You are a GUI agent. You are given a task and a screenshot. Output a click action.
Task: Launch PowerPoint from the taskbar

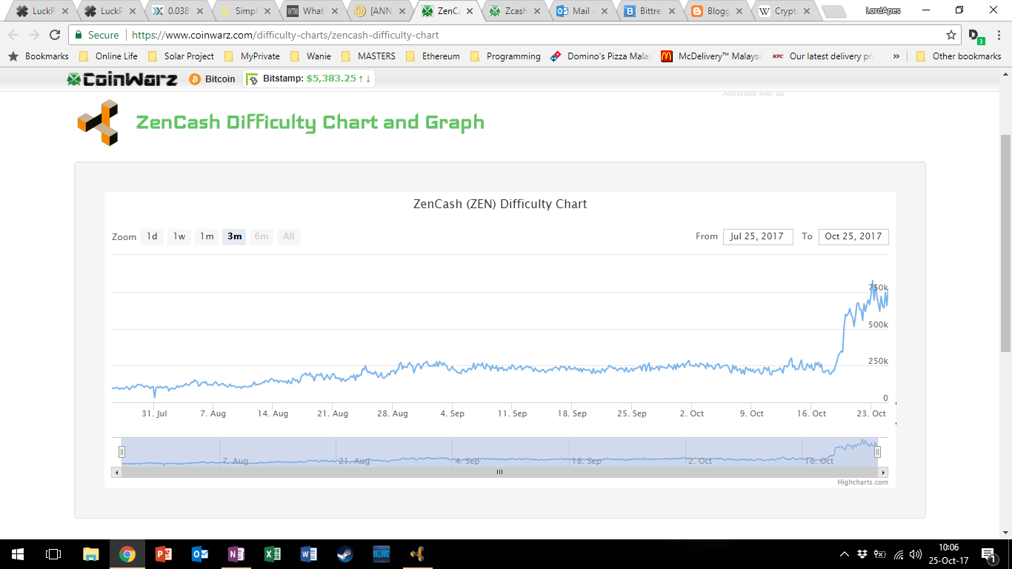point(164,553)
